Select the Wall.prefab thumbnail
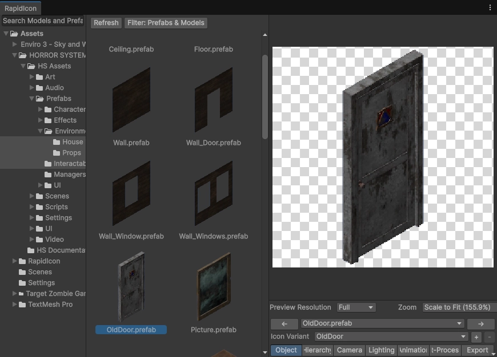The width and height of the screenshot is (497, 357). click(x=131, y=100)
